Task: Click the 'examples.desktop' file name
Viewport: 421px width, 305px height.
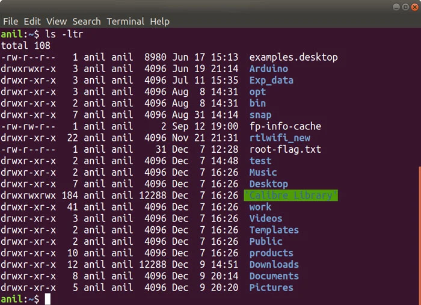Action: pyautogui.click(x=293, y=57)
